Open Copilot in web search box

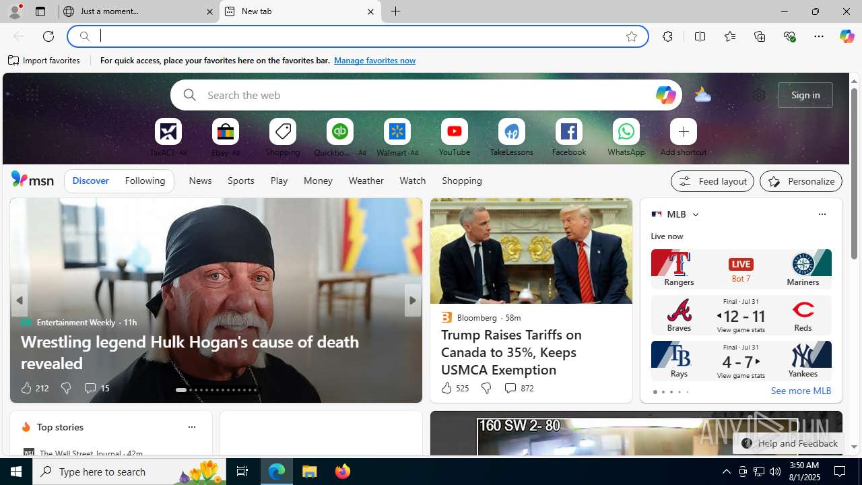(665, 95)
